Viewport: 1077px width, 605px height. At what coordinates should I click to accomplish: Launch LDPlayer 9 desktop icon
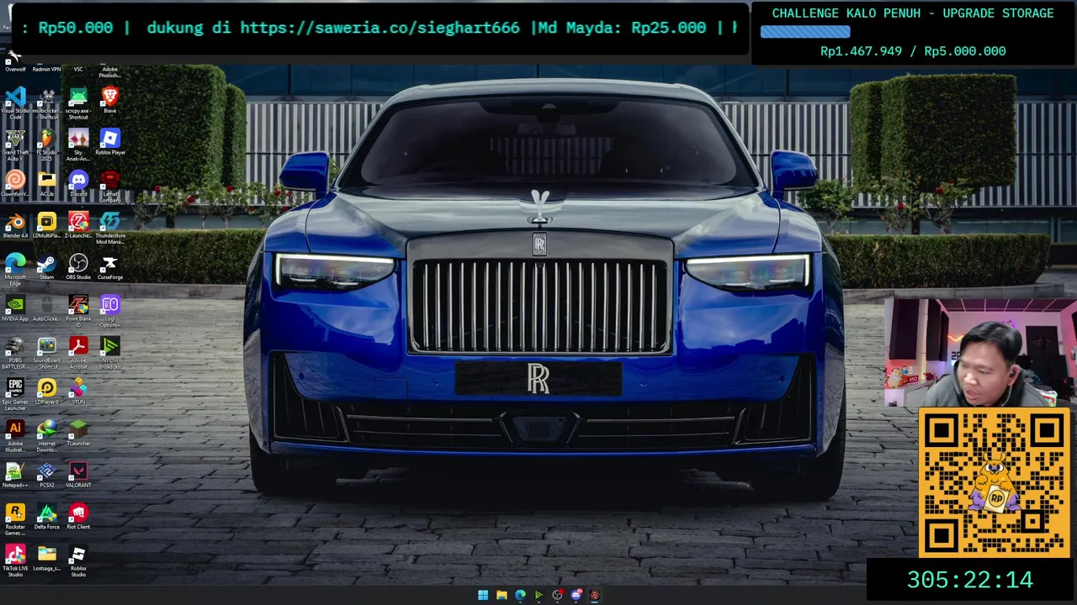47,391
